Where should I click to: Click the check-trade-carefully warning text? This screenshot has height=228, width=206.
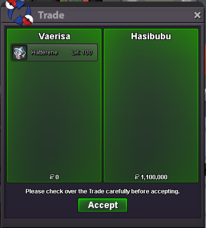tap(103, 191)
